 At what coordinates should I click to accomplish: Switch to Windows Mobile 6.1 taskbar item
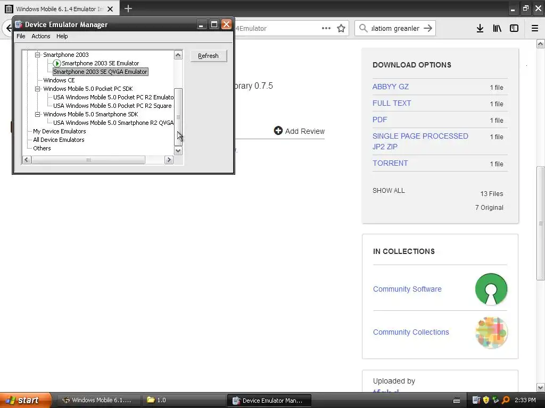pos(98,400)
